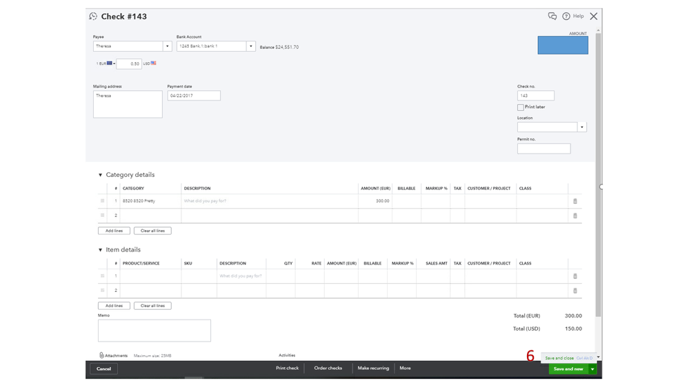Click the Payee field showing Theresa

click(x=128, y=46)
